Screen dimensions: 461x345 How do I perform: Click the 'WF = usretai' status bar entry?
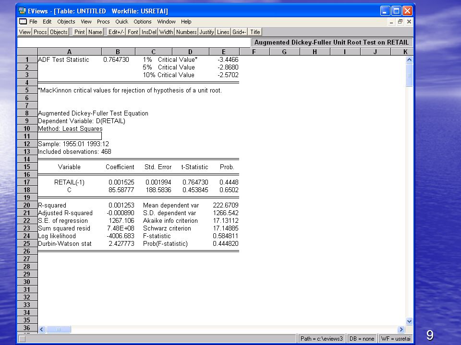pyautogui.click(x=395, y=339)
